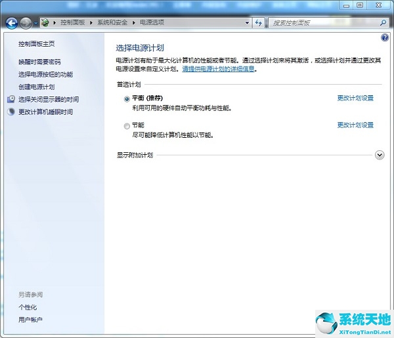Screen dimensions: 394x338
Task: Click the Control Panel icon in address bar
Action: [45, 22]
